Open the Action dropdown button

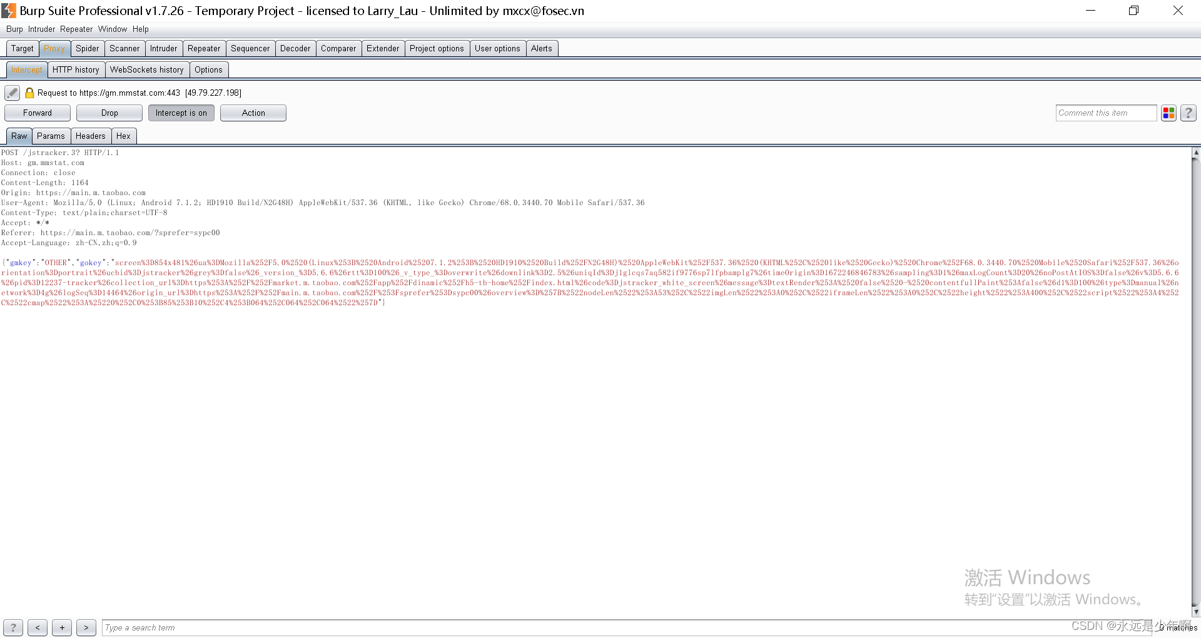click(253, 113)
